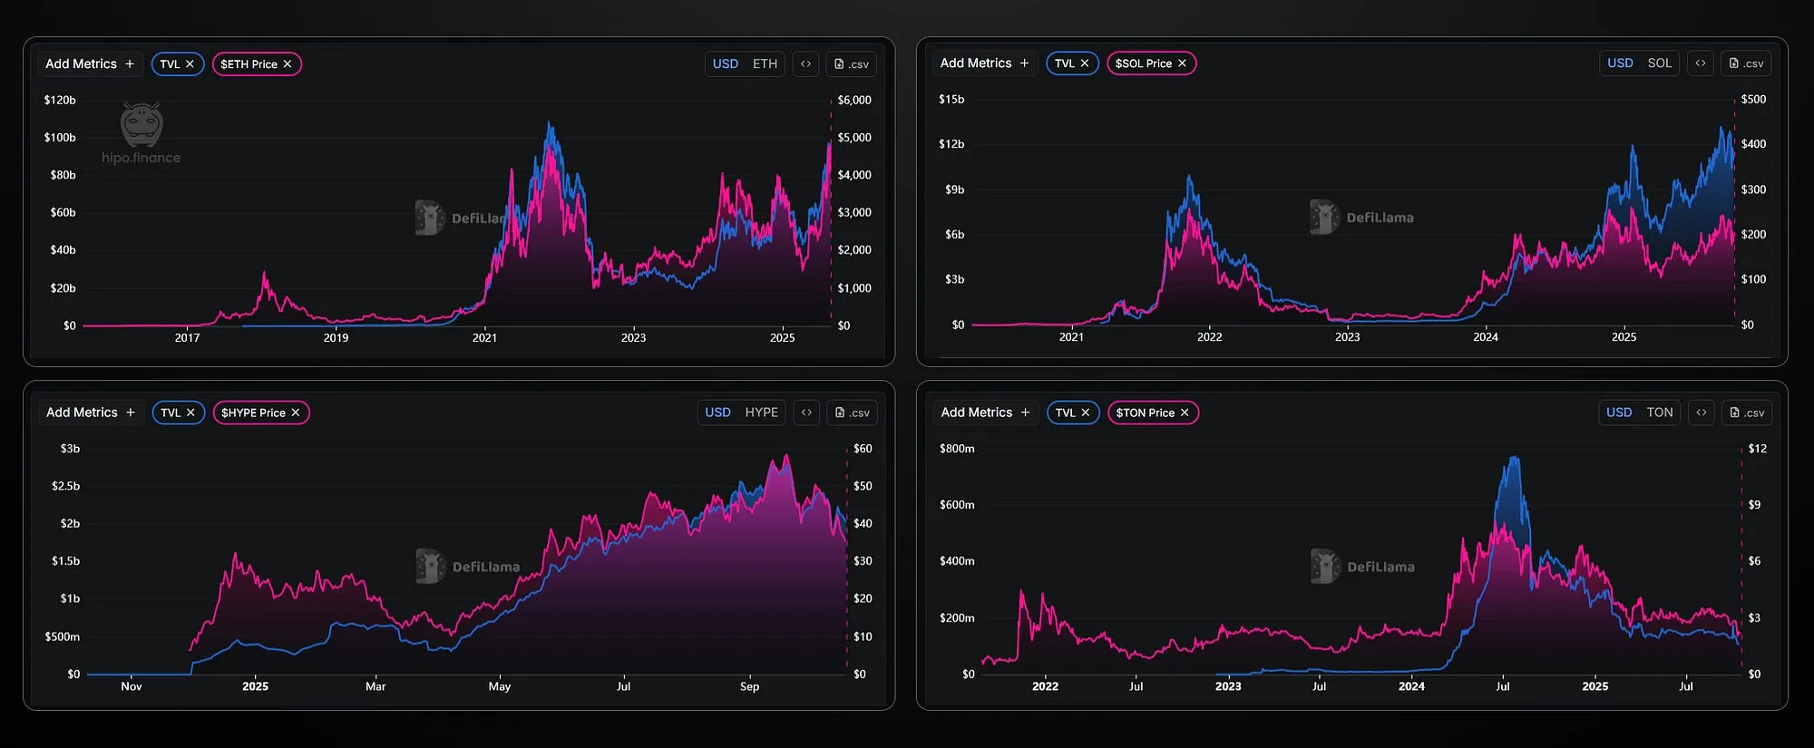Download .csv from the ETH chart
This screenshot has width=1814, height=748.
pyautogui.click(x=852, y=63)
